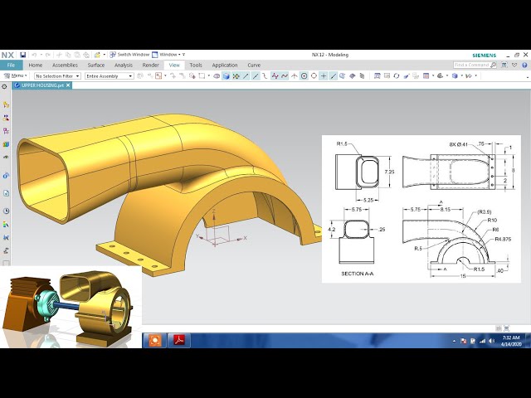Select the UPPER HOUSING.prt document tab
531x398 pixels.
[42, 85]
